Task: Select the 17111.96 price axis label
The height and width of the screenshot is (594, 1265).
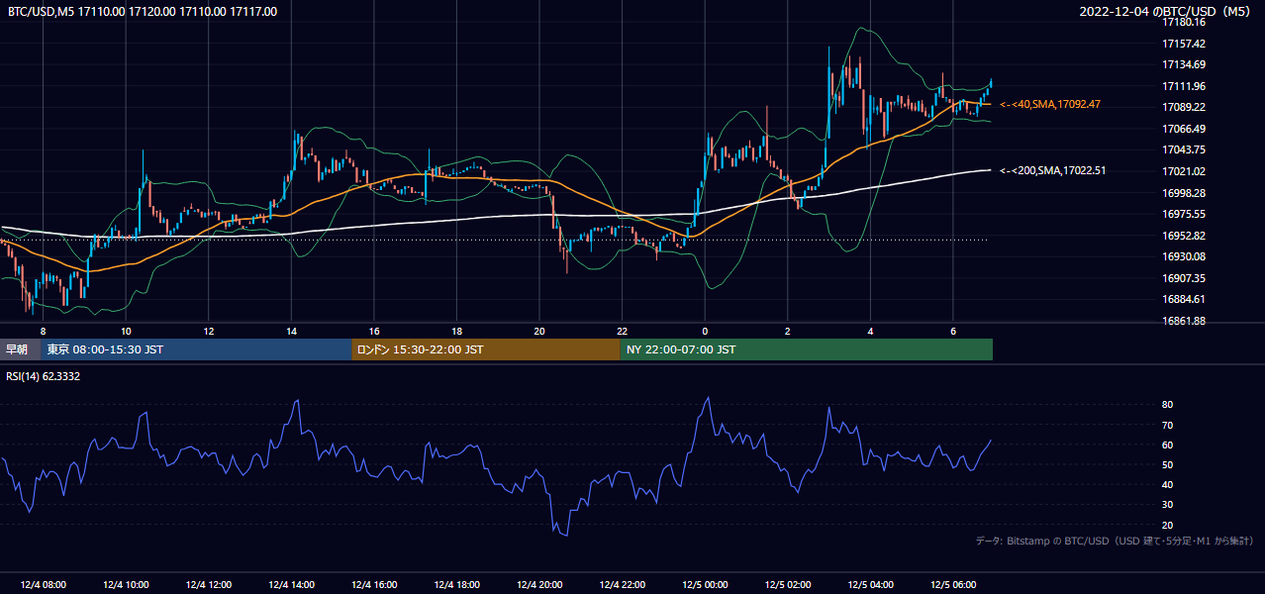Action: click(x=1183, y=86)
